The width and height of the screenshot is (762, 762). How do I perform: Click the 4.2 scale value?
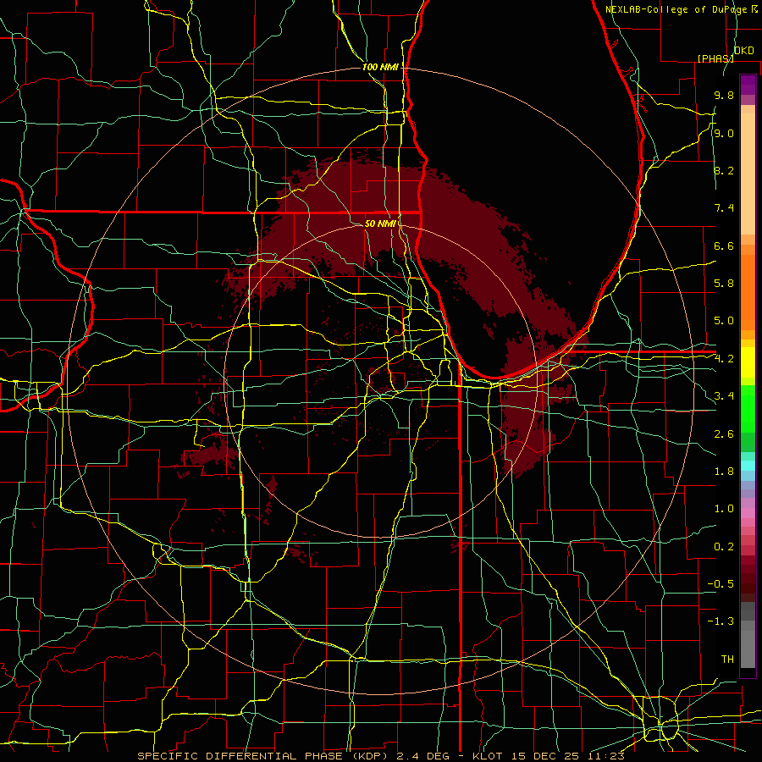tap(724, 359)
